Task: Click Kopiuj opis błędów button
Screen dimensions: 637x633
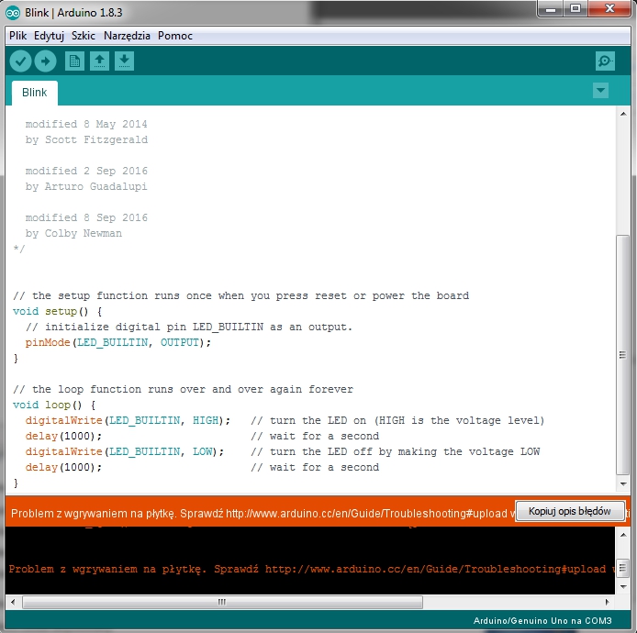Action: [570, 511]
